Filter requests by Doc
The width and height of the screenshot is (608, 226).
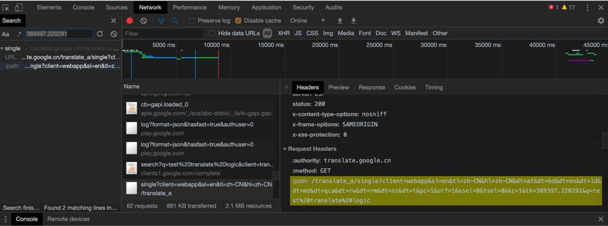381,33
